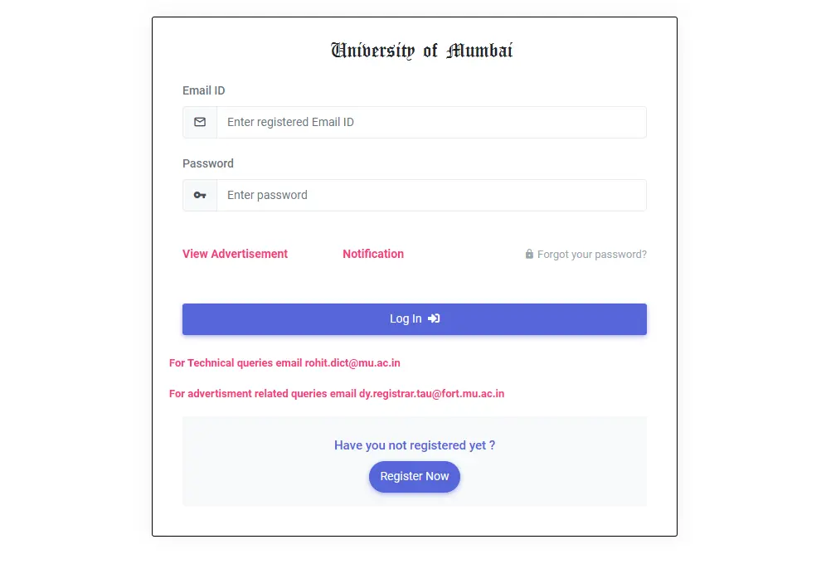Open the Notification link
The image size is (826, 588).
coord(373,254)
